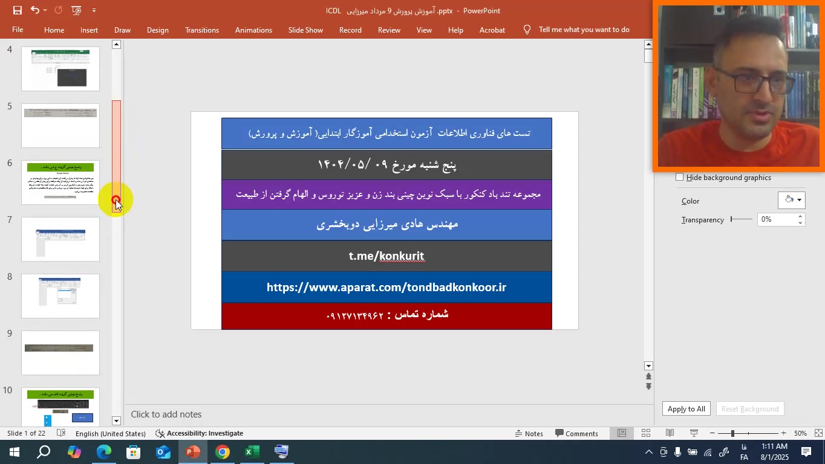Open the View tab
The width and height of the screenshot is (825, 464).
424,30
